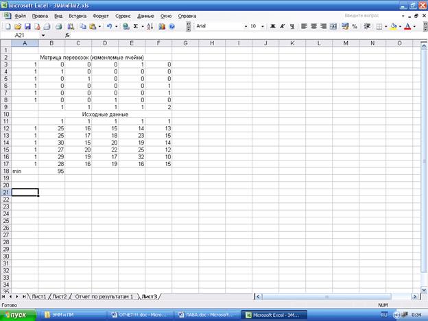Switch to the Лист1 sheet tab

(x=39, y=296)
